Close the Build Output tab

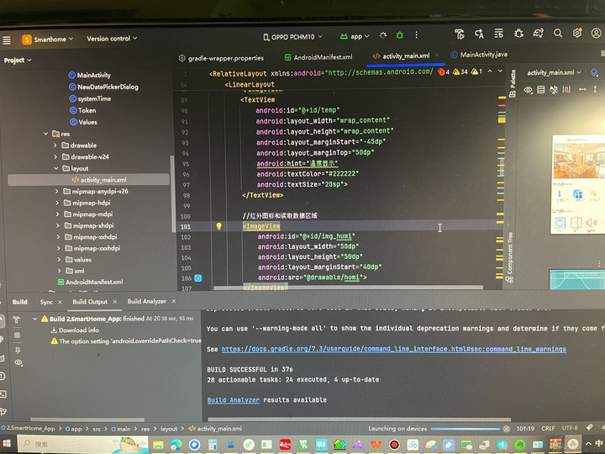114,302
